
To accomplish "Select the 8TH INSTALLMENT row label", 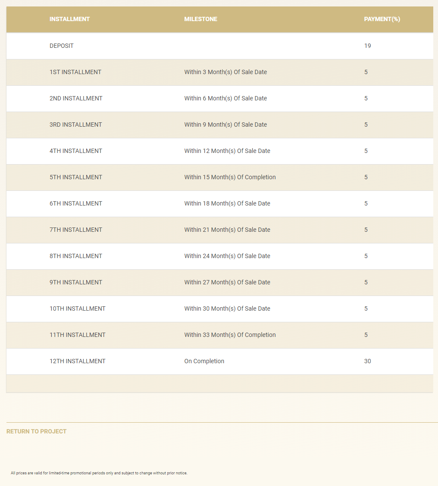I will (76, 256).
